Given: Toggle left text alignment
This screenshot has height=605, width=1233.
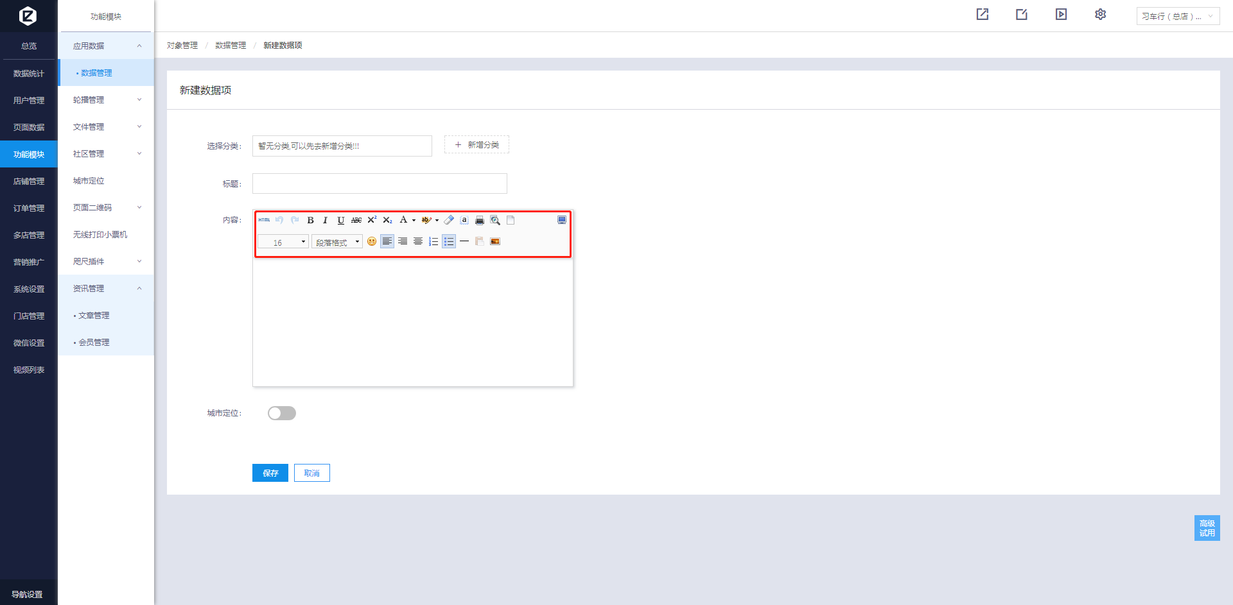Looking at the screenshot, I should pos(387,241).
